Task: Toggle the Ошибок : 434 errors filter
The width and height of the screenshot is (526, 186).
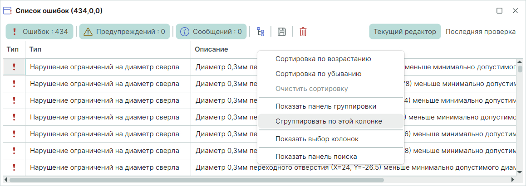Action: 39,32
